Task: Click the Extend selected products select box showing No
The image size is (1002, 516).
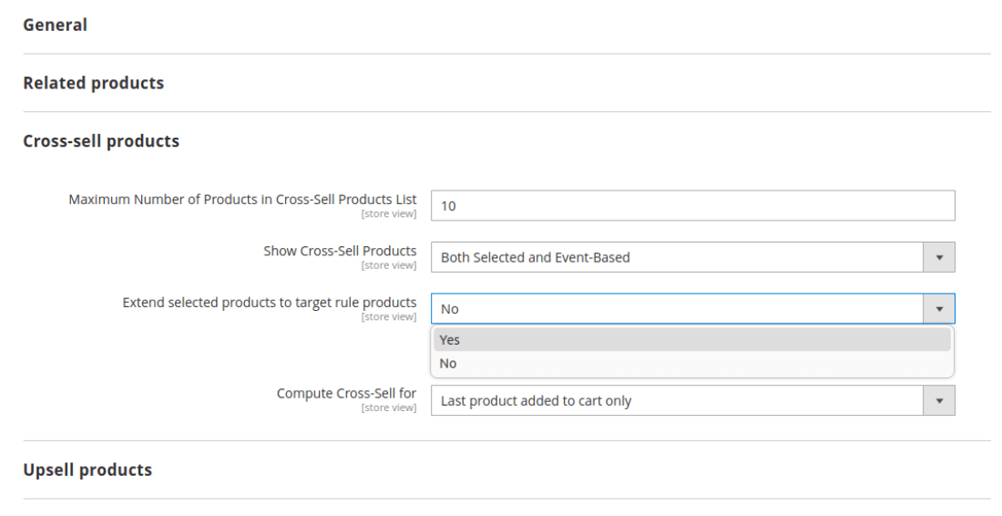Action: click(x=678, y=309)
